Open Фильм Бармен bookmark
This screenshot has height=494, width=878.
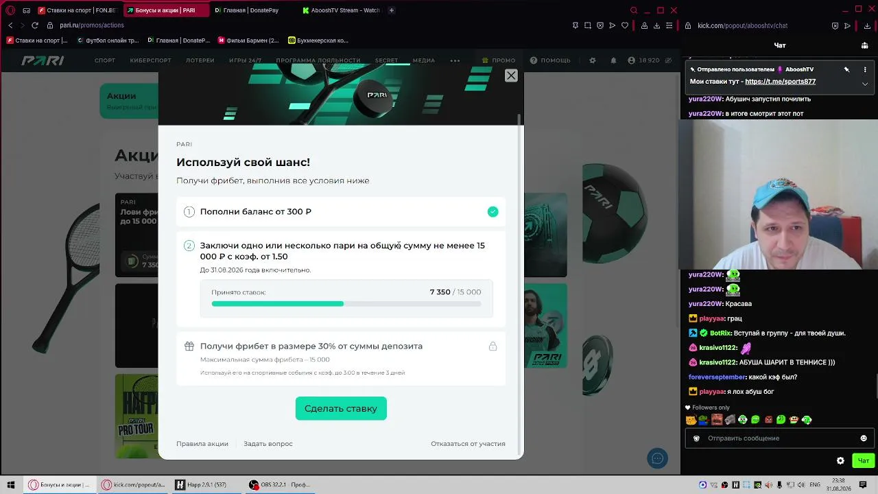(248, 40)
